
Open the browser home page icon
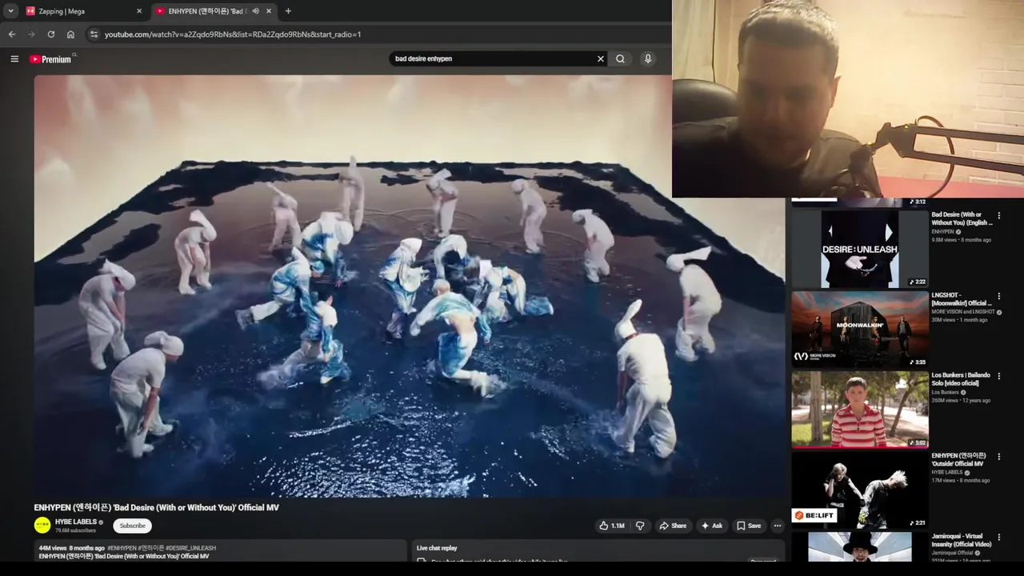(70, 34)
